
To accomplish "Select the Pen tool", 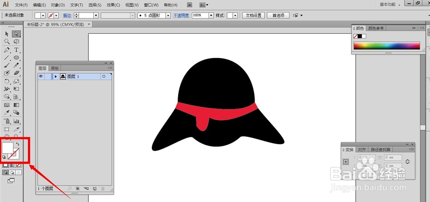I will coord(7,50).
